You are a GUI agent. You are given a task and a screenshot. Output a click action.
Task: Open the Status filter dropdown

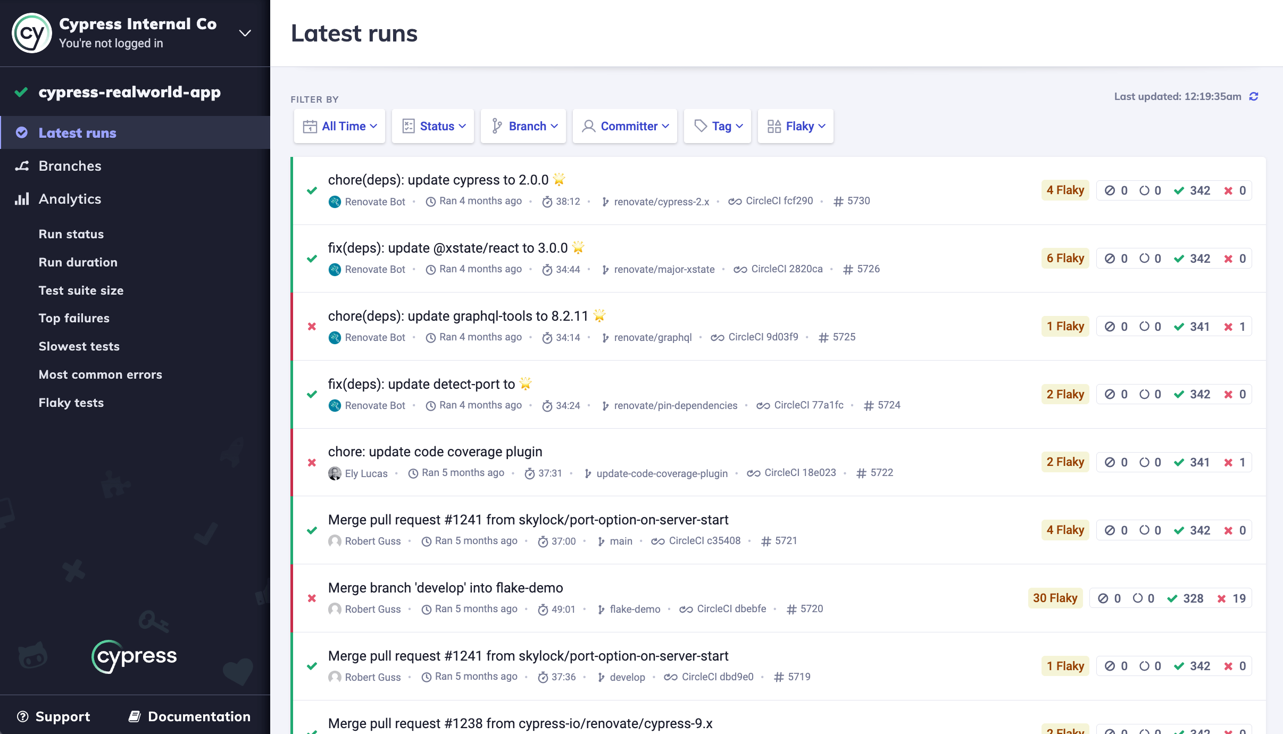pos(432,126)
